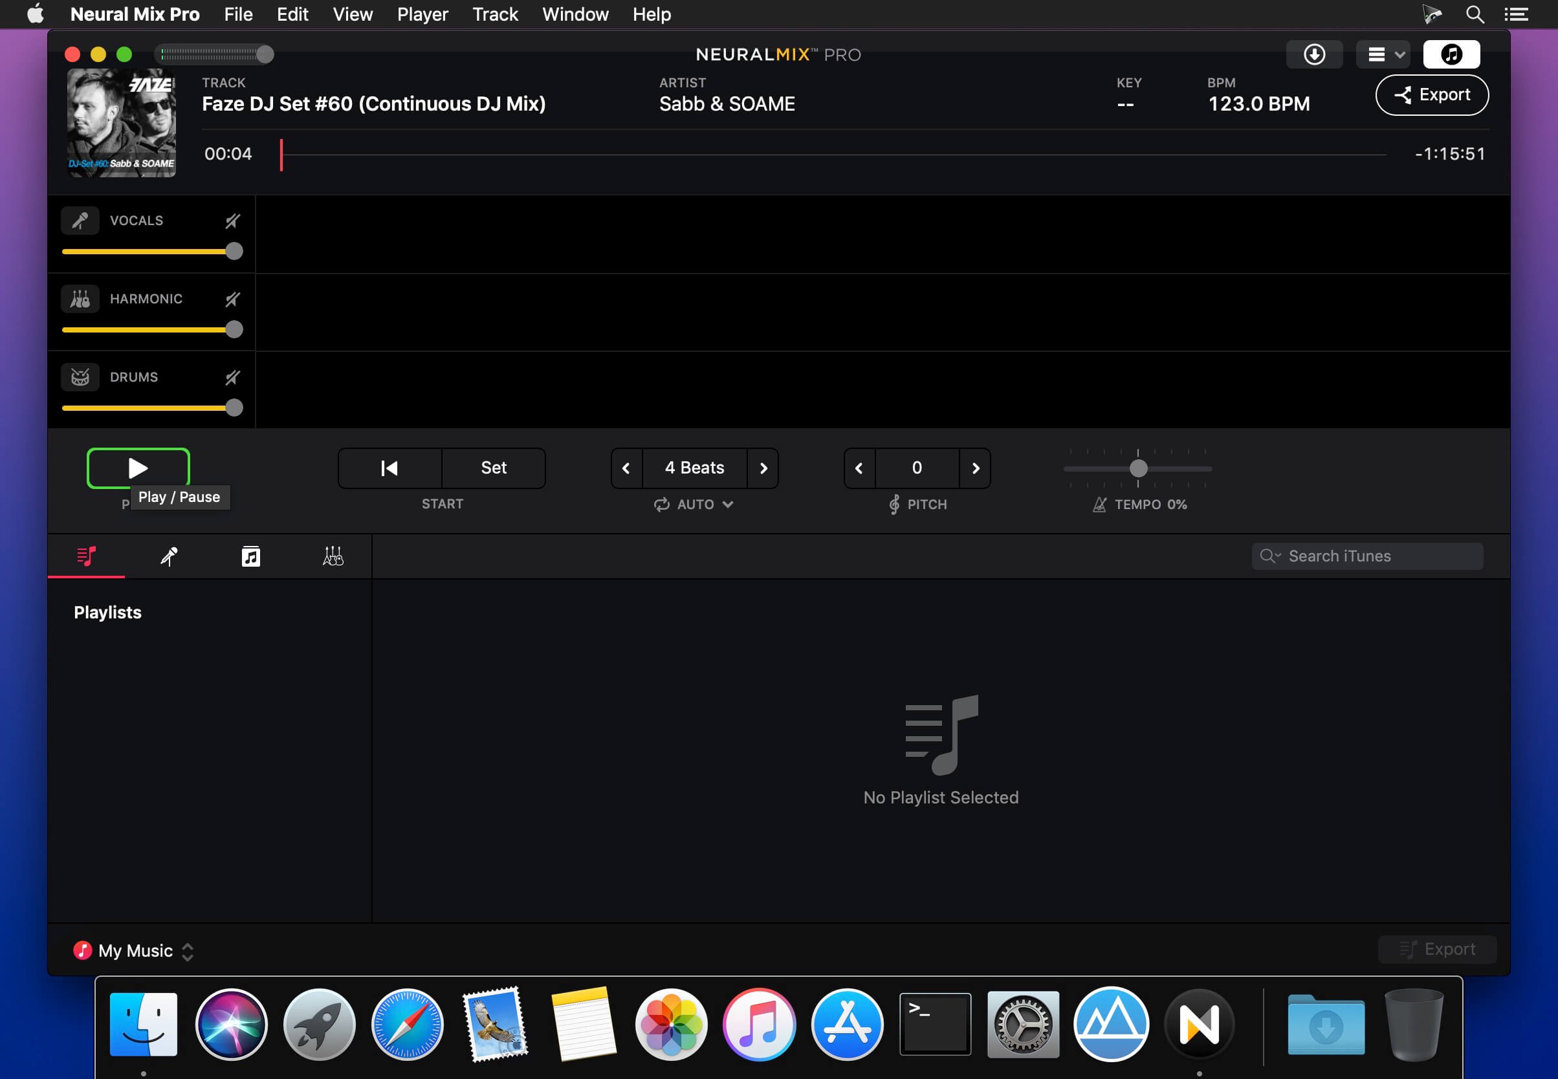Open the Player menu
The height and width of the screenshot is (1079, 1558).
(422, 14)
